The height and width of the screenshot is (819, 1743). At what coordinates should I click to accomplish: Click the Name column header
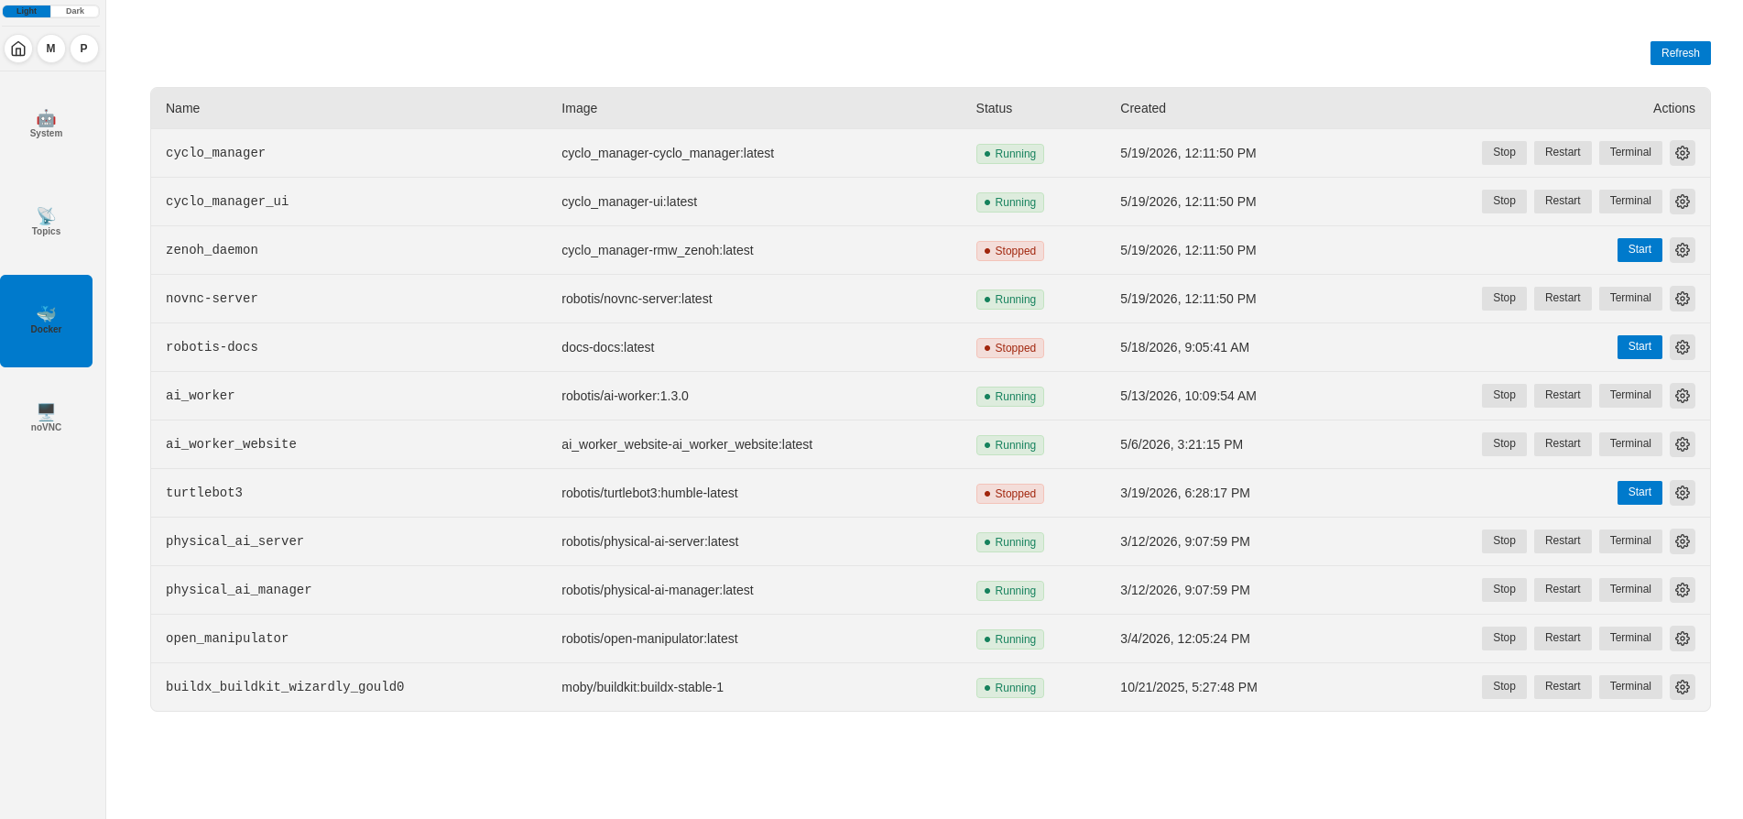pyautogui.click(x=182, y=108)
